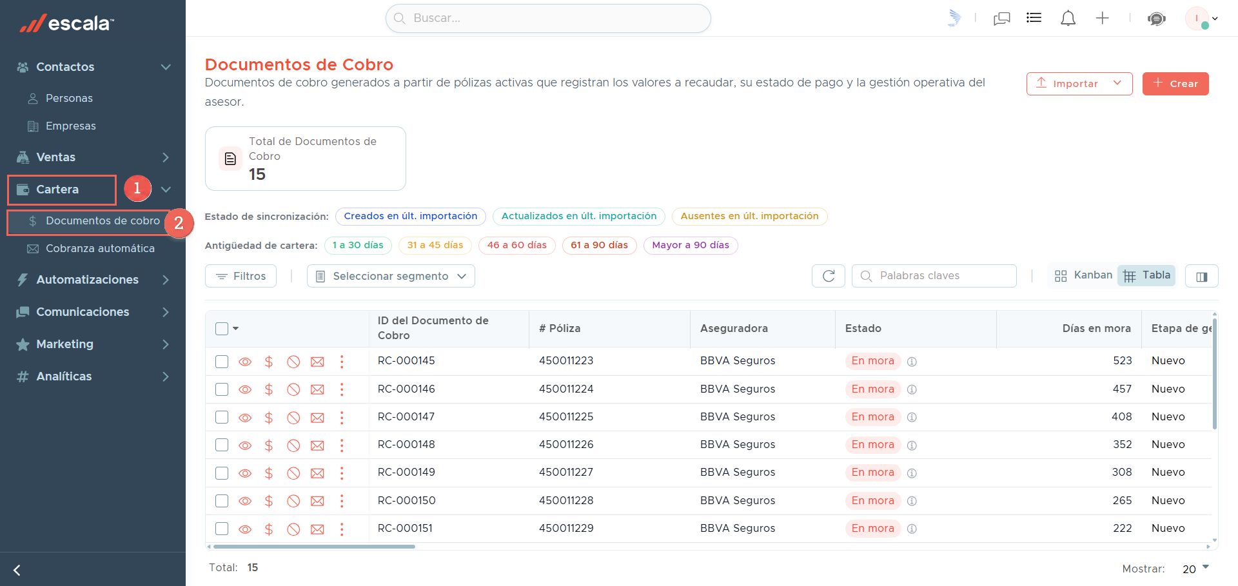Image resolution: width=1238 pixels, height=586 pixels.
Task: Register payment for RC-000146 dollar icon
Action: [269, 389]
